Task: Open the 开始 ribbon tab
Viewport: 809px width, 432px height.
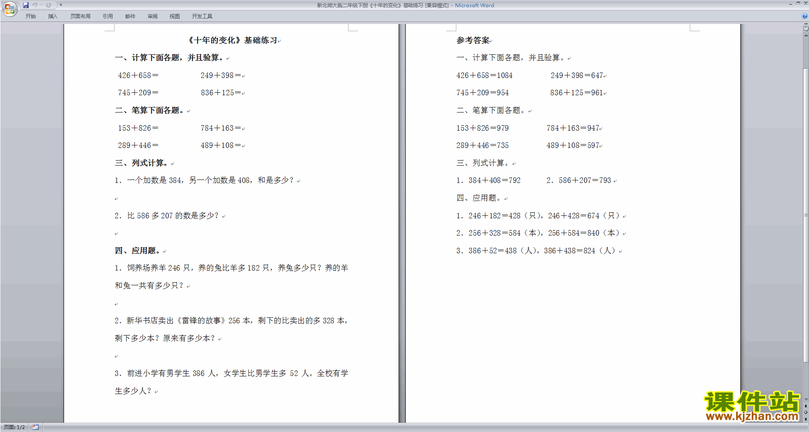Action: coord(30,16)
